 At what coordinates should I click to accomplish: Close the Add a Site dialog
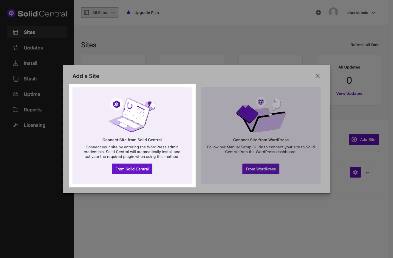(318, 76)
